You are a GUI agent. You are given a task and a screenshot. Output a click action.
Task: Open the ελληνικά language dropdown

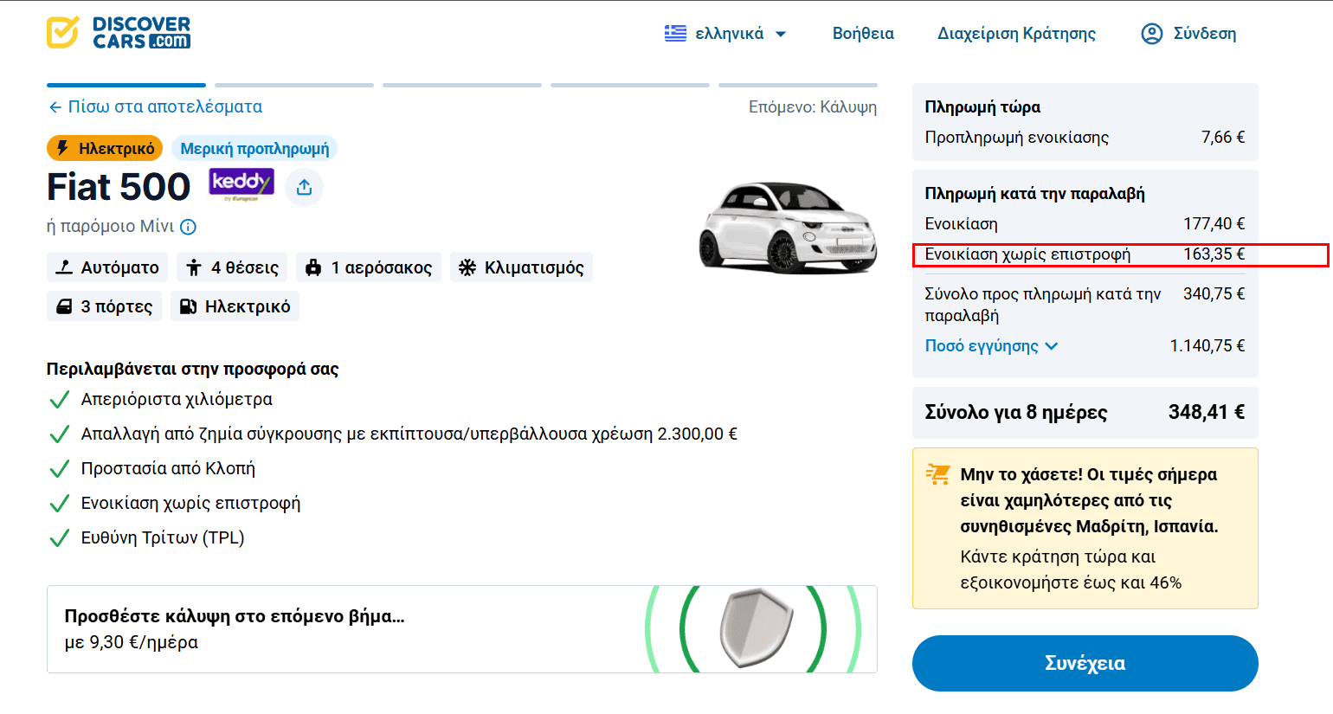725,34
